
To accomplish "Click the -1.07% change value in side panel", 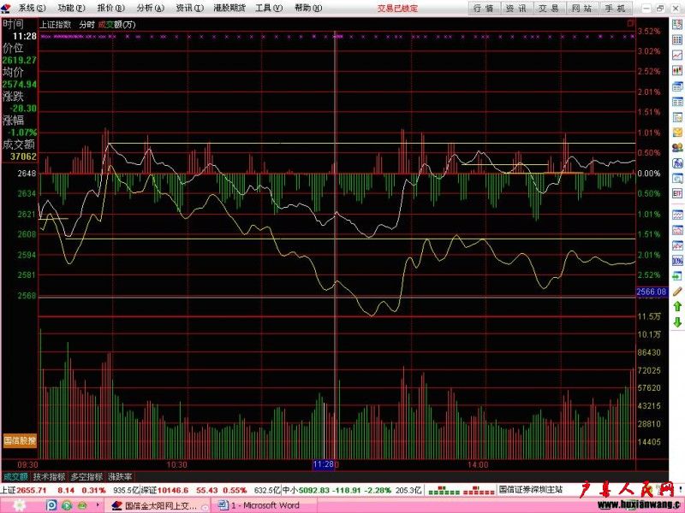I will (22, 133).
